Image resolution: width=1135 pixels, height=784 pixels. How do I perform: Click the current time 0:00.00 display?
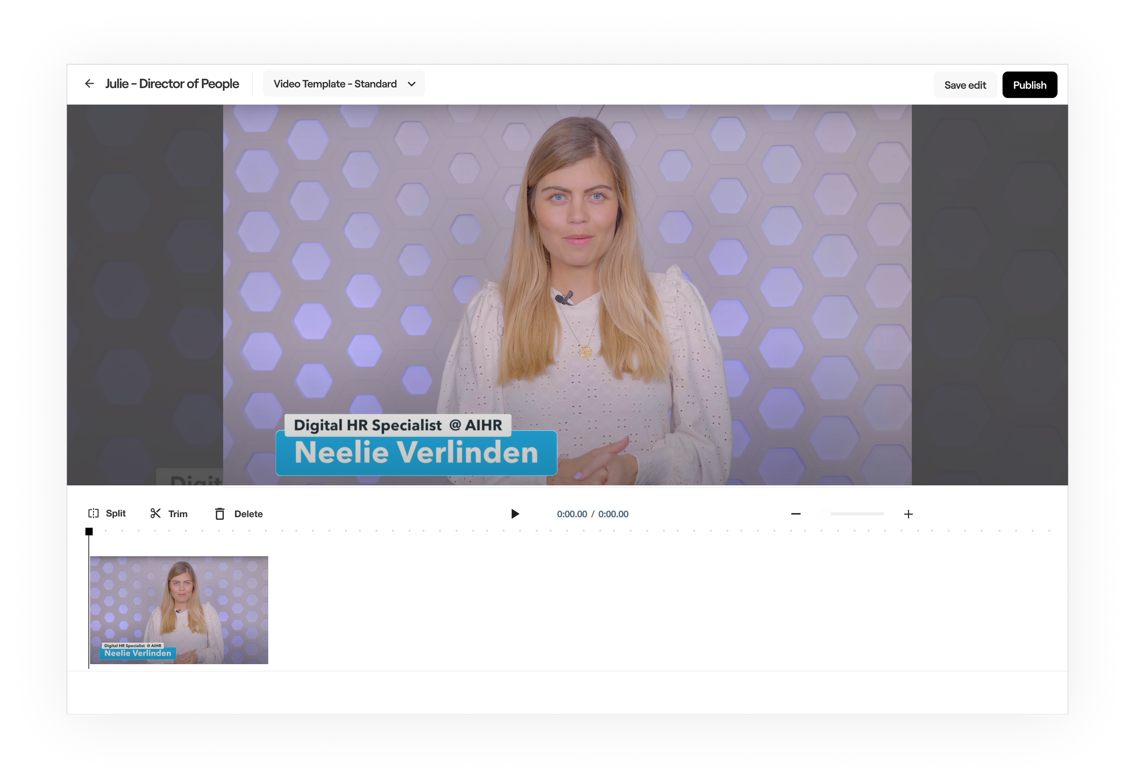(x=572, y=514)
